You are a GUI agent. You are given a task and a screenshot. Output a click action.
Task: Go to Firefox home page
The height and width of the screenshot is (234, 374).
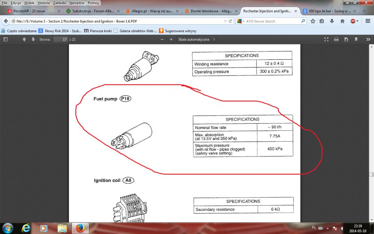[x=342, y=21]
